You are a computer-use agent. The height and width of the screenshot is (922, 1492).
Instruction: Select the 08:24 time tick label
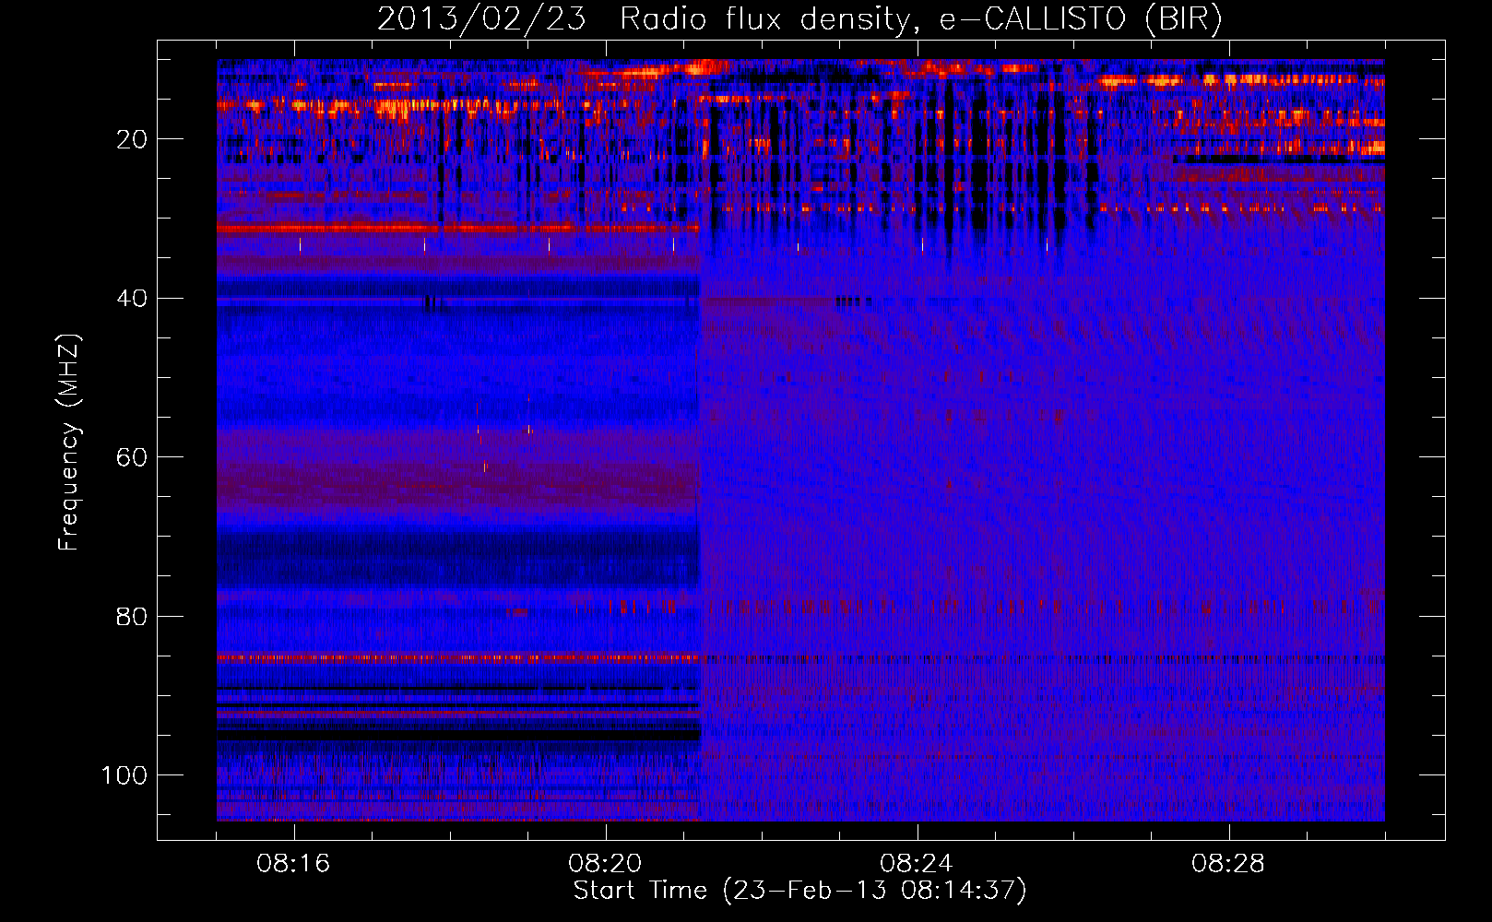click(x=917, y=864)
